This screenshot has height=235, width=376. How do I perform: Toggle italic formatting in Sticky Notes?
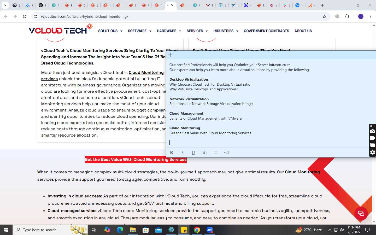pyautogui.click(x=182, y=152)
